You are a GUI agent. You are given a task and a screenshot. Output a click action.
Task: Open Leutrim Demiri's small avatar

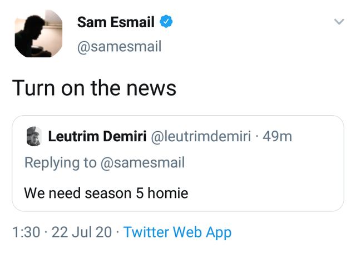click(34, 136)
